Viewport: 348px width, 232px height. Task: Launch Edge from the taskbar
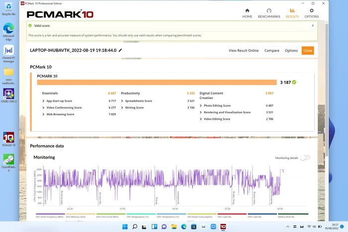184,227
